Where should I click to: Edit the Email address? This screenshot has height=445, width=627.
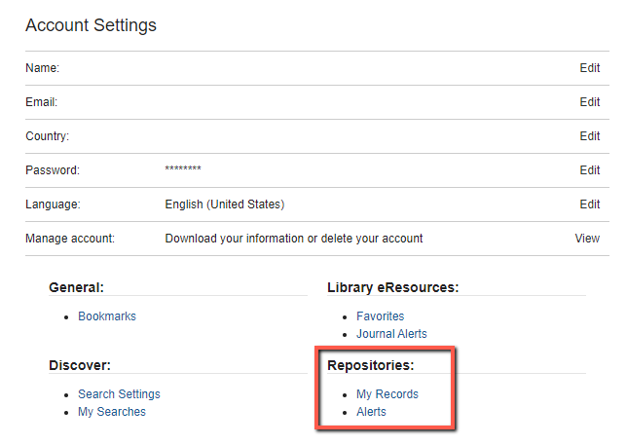[x=589, y=102]
